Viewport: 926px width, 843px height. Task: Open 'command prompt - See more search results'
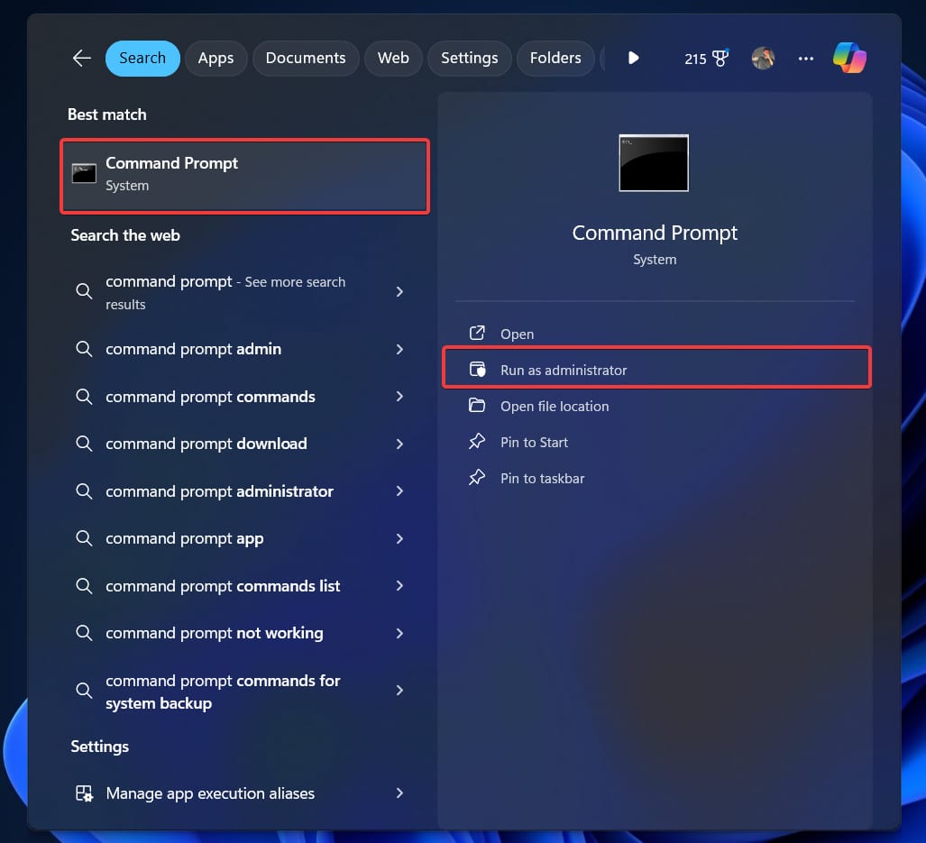pyautogui.click(x=241, y=292)
